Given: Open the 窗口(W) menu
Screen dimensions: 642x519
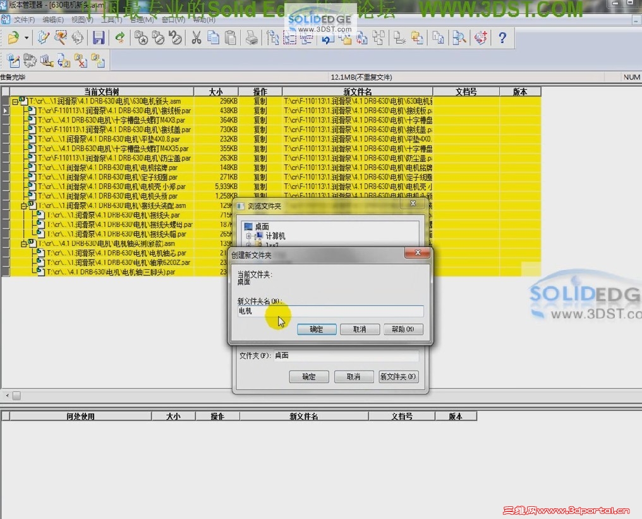Looking at the screenshot, I should 174,20.
